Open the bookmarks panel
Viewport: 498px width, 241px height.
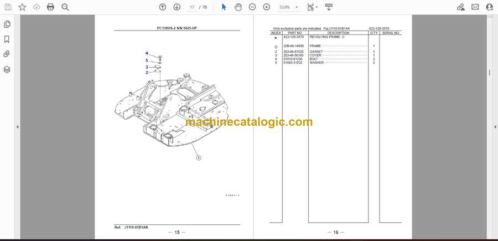pos(7,39)
